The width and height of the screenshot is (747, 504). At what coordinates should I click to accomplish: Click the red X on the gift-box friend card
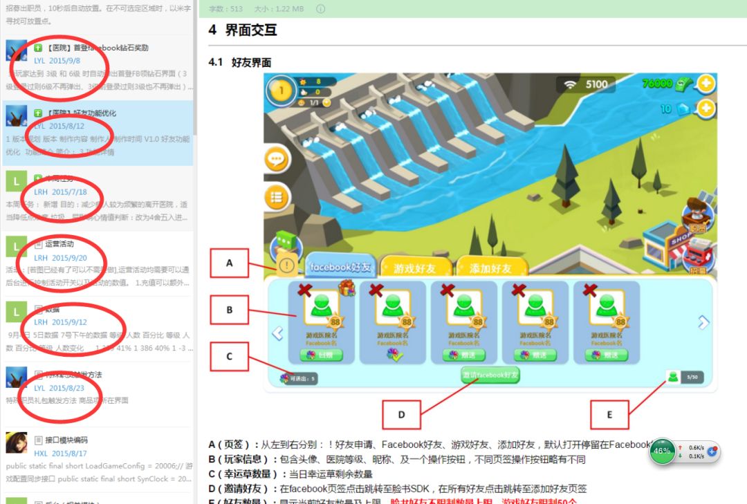pyautogui.click(x=305, y=290)
